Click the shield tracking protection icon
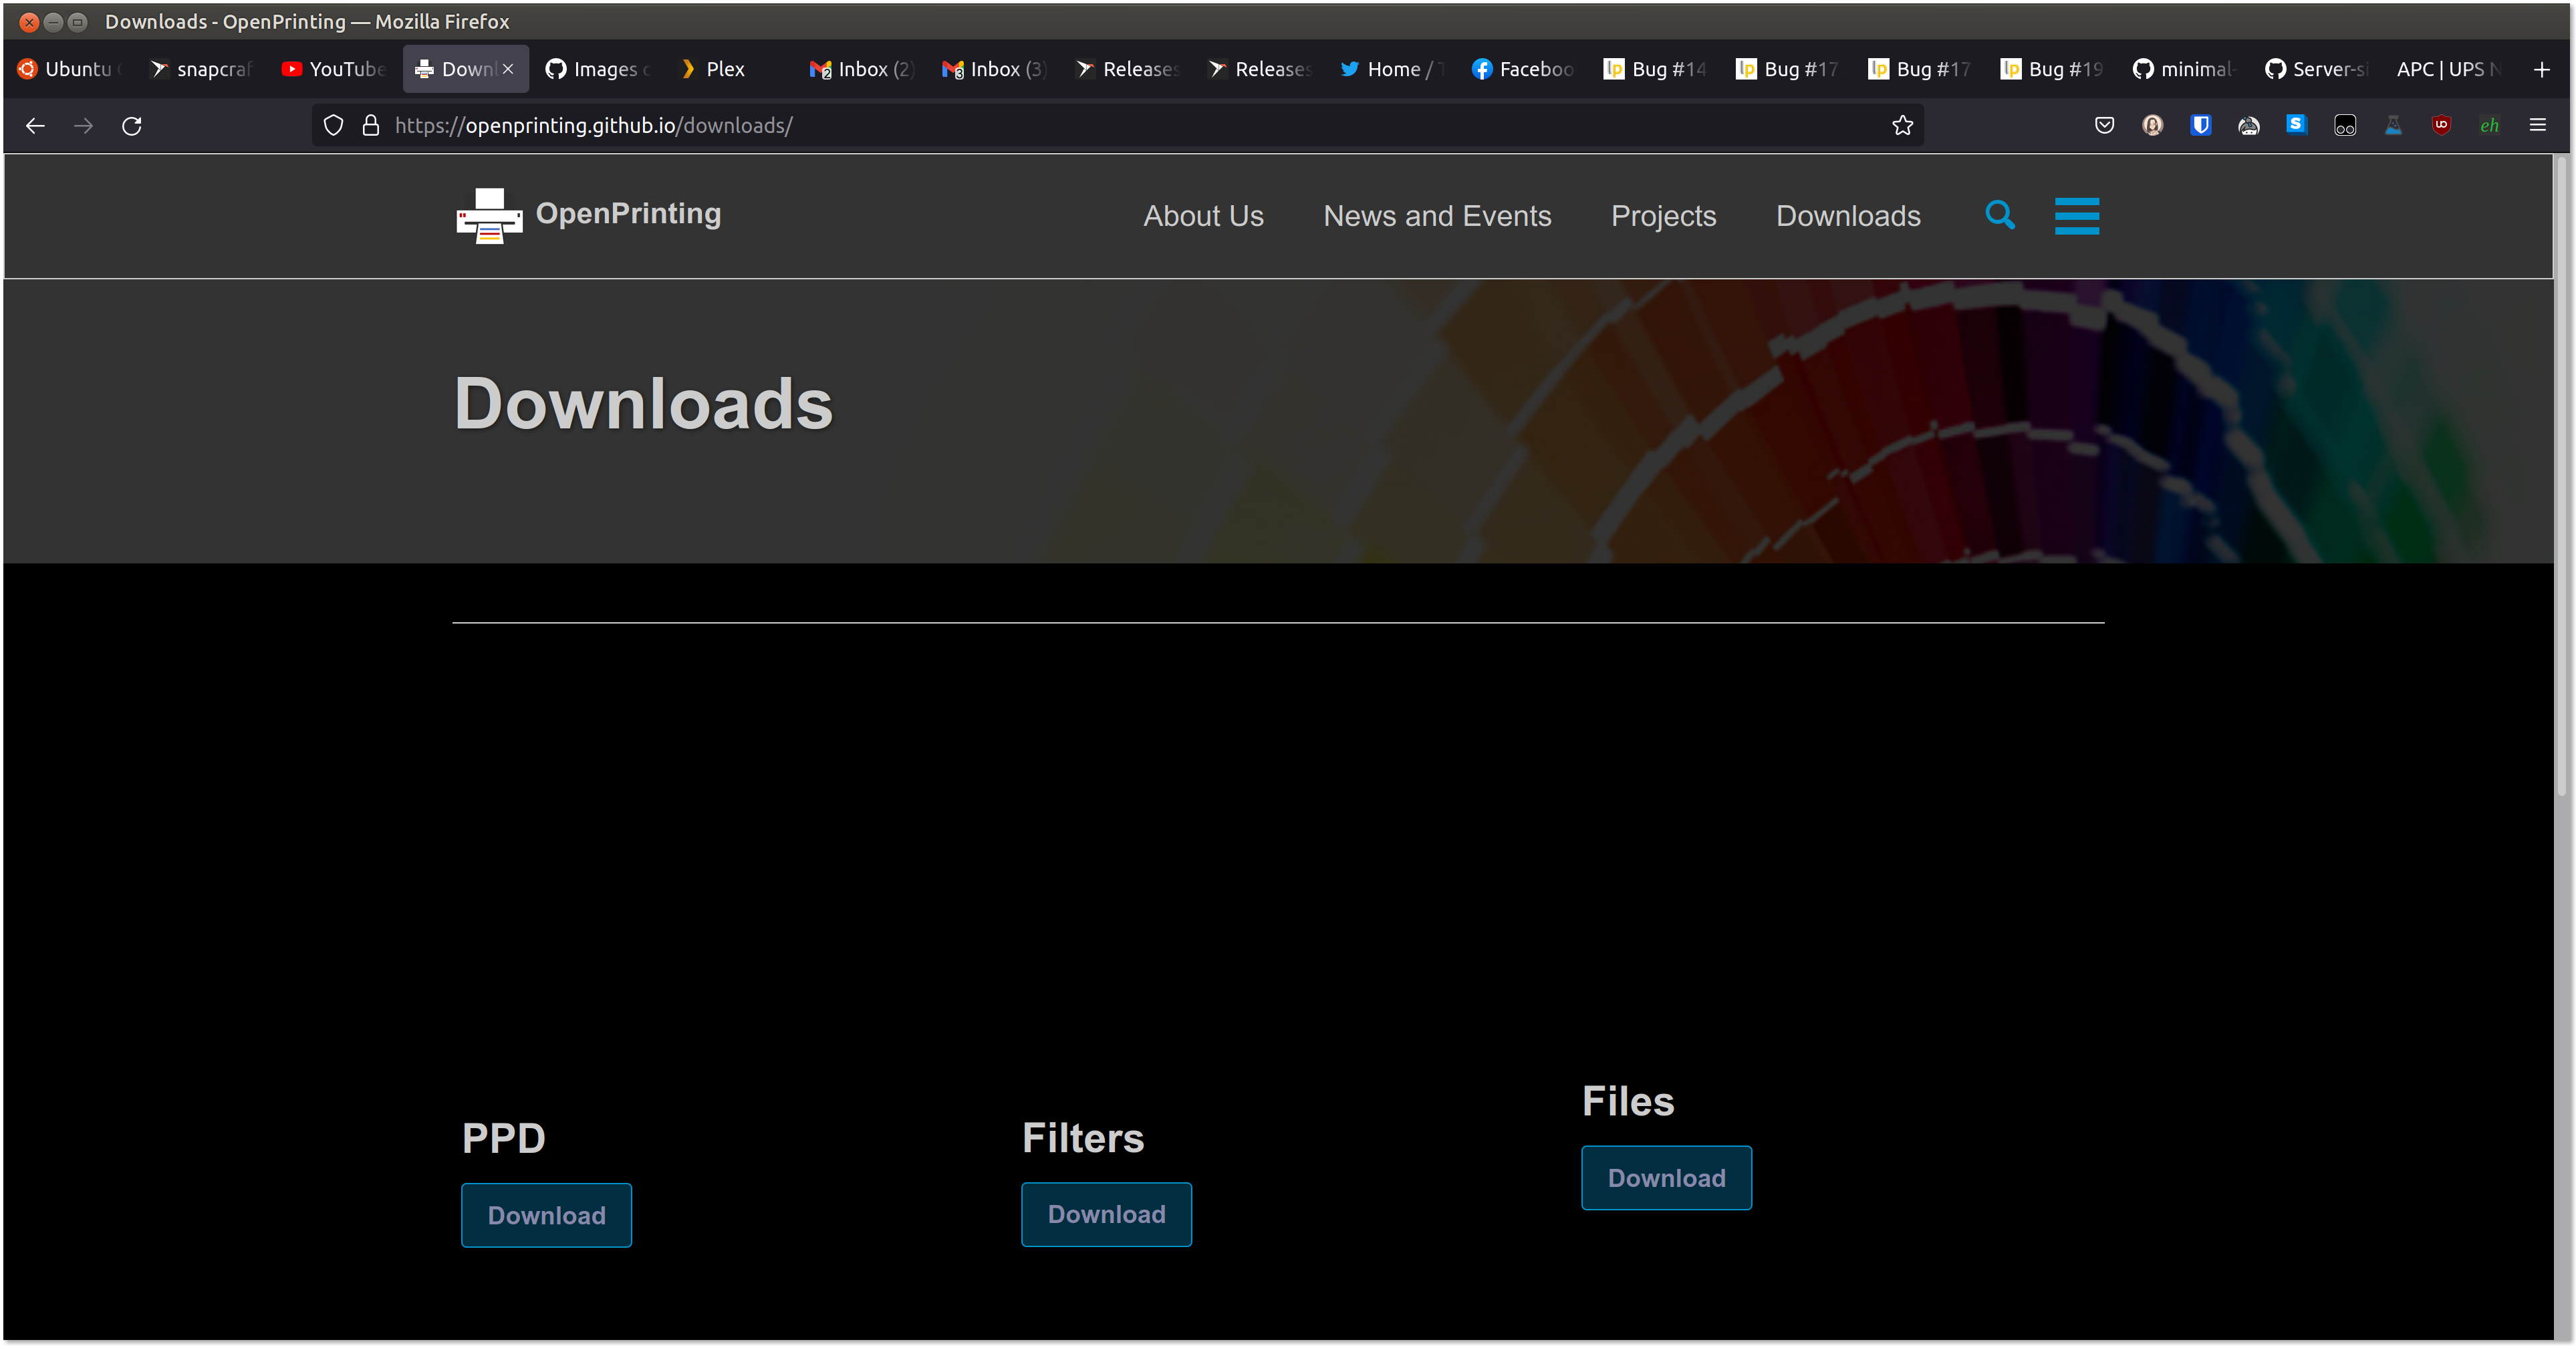This screenshot has width=2576, height=1346. 333,125
